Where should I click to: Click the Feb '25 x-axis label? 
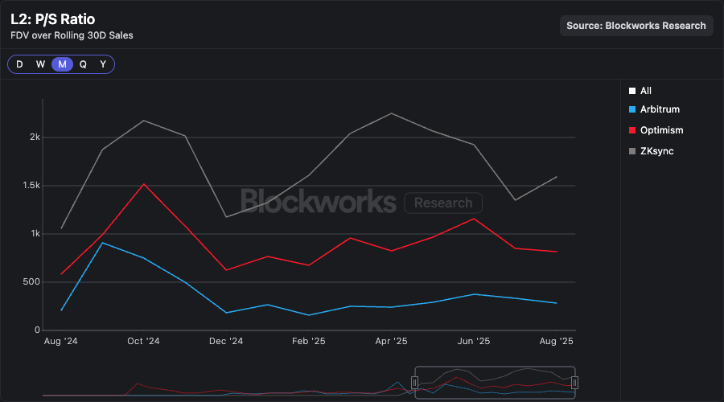tap(308, 341)
